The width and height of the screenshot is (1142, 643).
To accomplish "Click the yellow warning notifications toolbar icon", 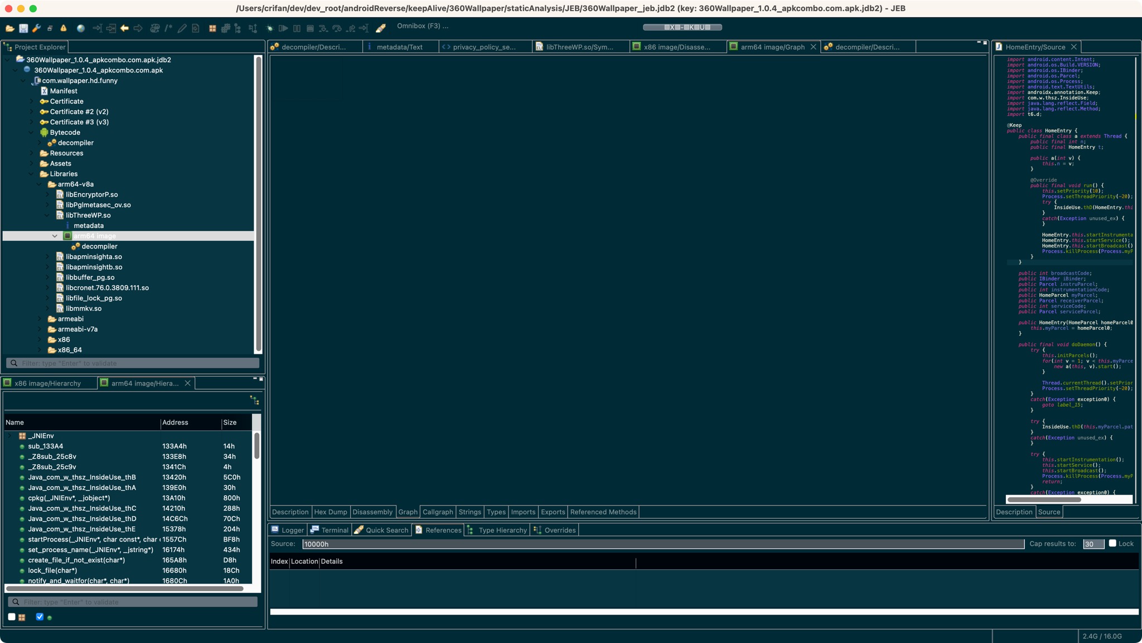I will point(64,28).
